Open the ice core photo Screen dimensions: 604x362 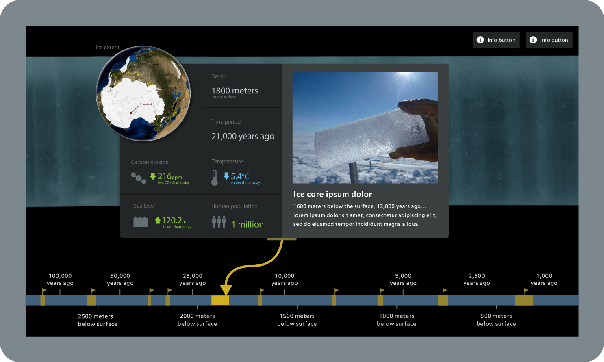pyautogui.click(x=365, y=127)
